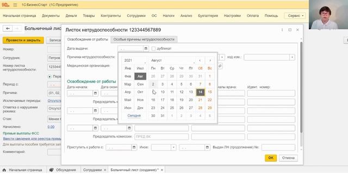Open calendar icon of the Иное date field
Image resolution: width=348 pixels, height=195 pixels.
click(x=207, y=147)
